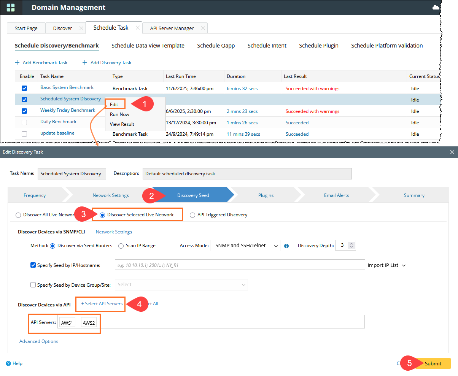The width and height of the screenshot is (458, 376).
Task: Open the Device Group/Site Select dropdown
Action: pos(181,285)
